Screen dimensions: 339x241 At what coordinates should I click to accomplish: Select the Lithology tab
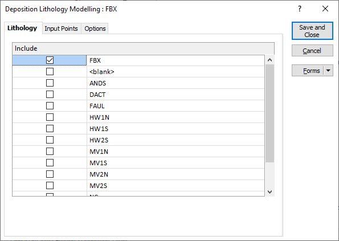pos(22,28)
